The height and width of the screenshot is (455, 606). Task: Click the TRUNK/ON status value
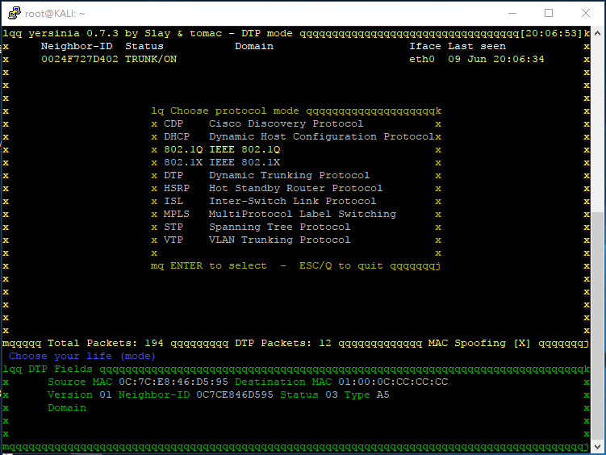(151, 60)
